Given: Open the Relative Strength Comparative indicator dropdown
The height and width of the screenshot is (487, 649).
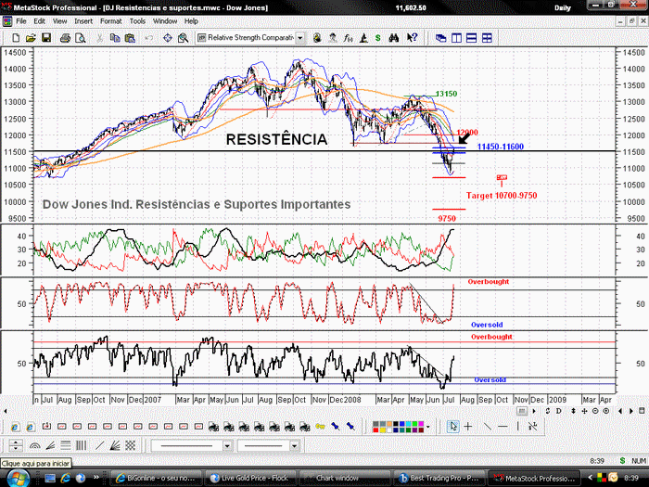Looking at the screenshot, I should point(299,38).
